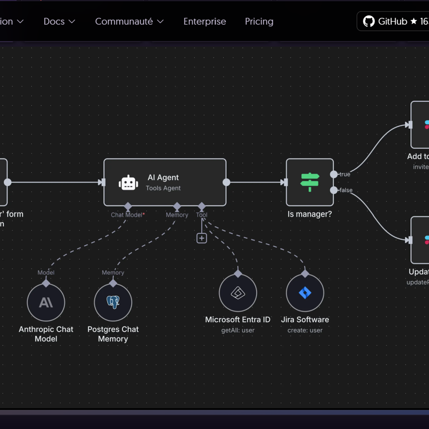Open the Pricing page link
This screenshot has height=429, width=429.
pyautogui.click(x=259, y=21)
